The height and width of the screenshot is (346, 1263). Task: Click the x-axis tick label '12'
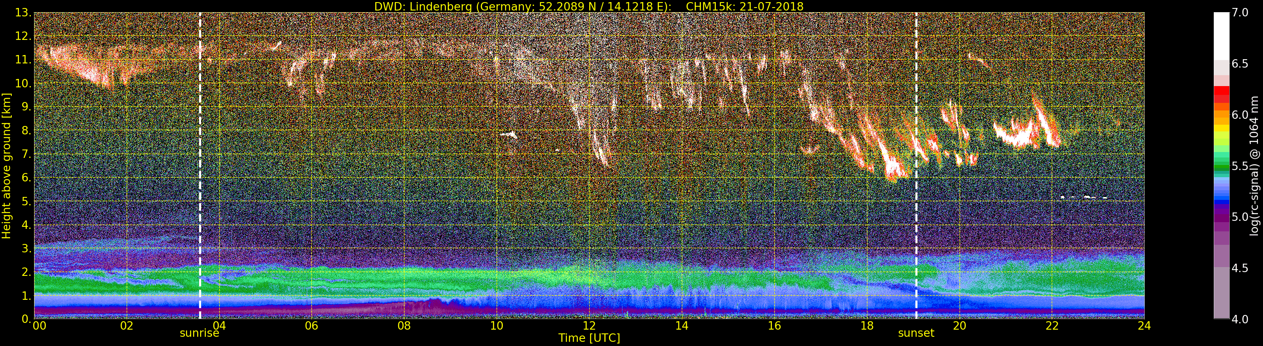click(589, 326)
